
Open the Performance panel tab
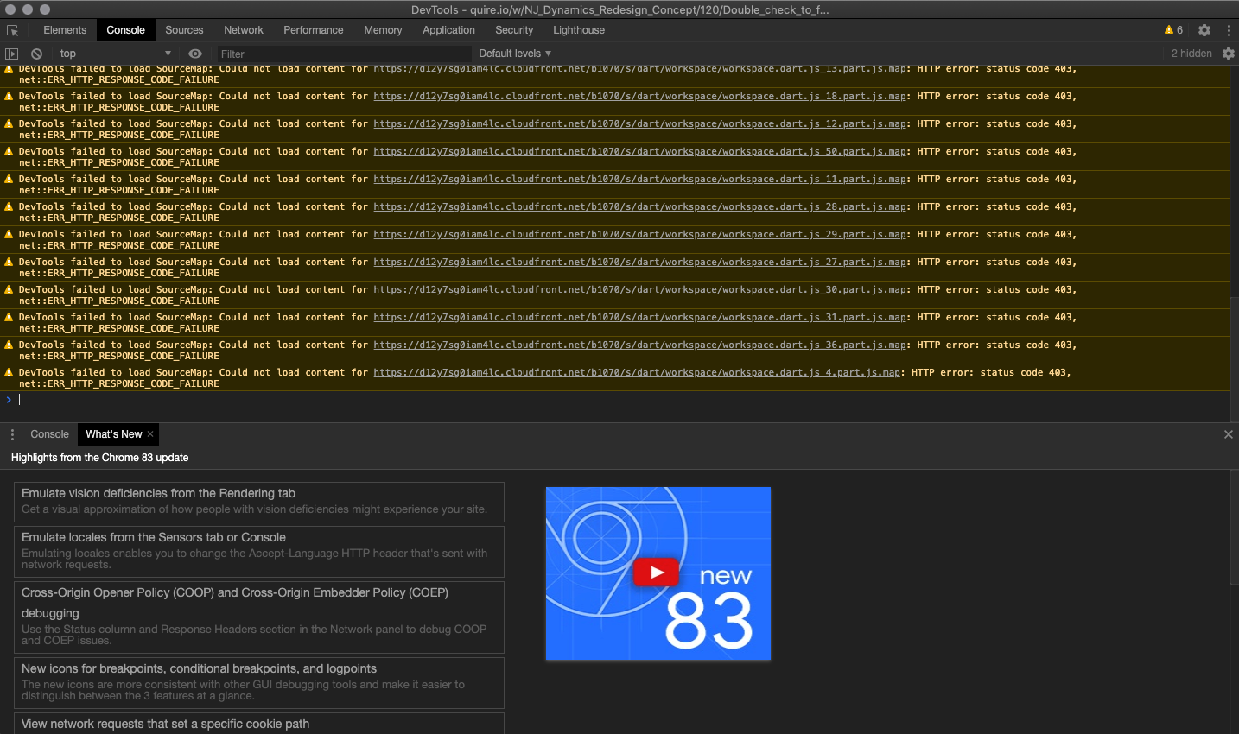[314, 30]
